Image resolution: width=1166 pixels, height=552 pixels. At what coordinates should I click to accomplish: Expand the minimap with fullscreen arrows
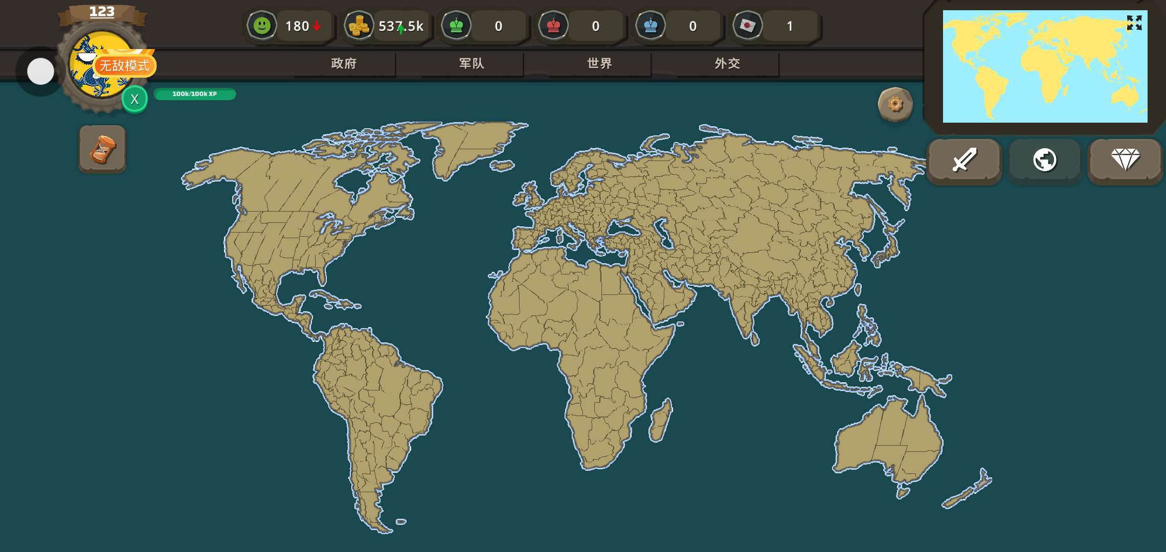pos(1134,22)
